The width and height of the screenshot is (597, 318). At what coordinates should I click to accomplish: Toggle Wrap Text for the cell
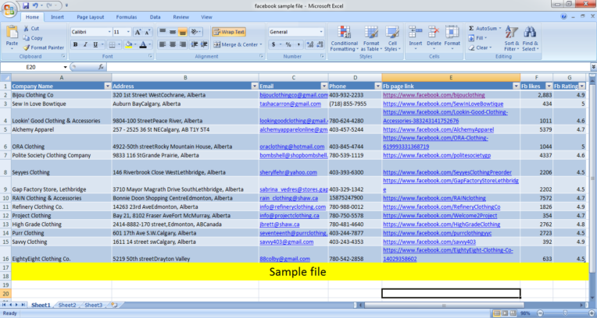pyautogui.click(x=229, y=32)
